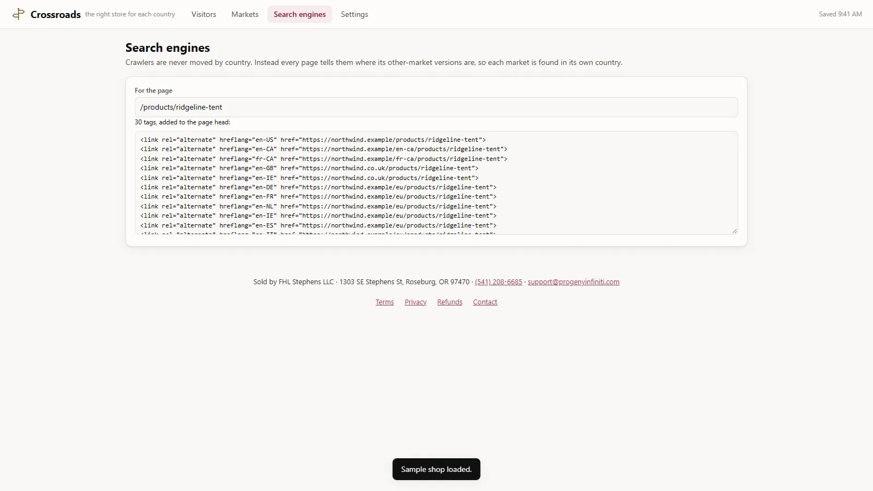Screen dimensions: 873x491
Task: Call the (541) 208-6685 phone link
Action: 499,282
